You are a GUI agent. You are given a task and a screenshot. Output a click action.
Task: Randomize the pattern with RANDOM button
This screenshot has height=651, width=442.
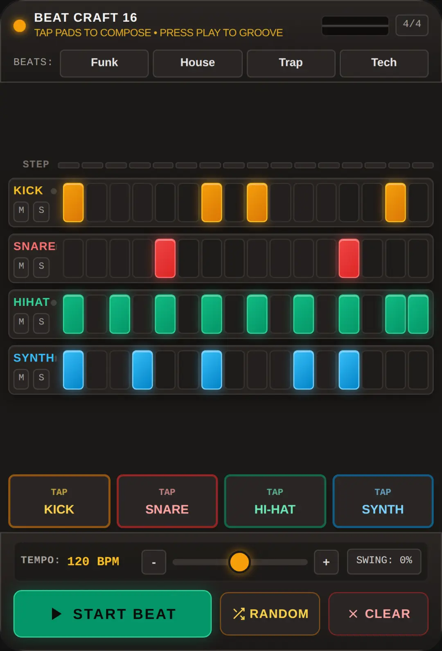click(x=270, y=613)
